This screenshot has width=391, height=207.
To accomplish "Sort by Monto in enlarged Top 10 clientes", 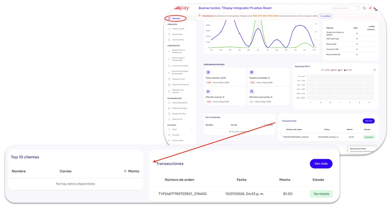I will point(131,171).
